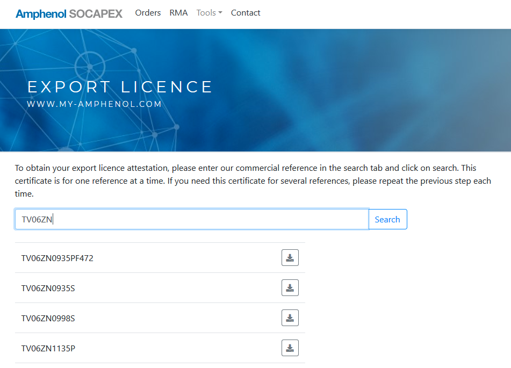
Task: Click the EXPORT LICENCE banner heading
Action: coord(120,87)
